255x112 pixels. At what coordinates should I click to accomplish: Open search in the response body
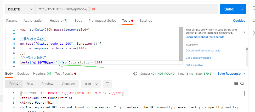[242, 84]
